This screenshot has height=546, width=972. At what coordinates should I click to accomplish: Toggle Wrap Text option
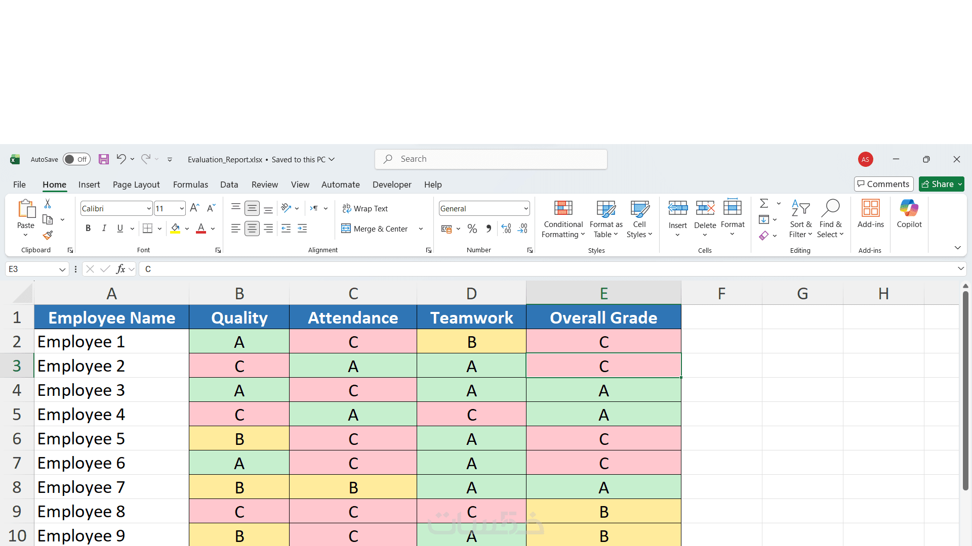pos(365,208)
